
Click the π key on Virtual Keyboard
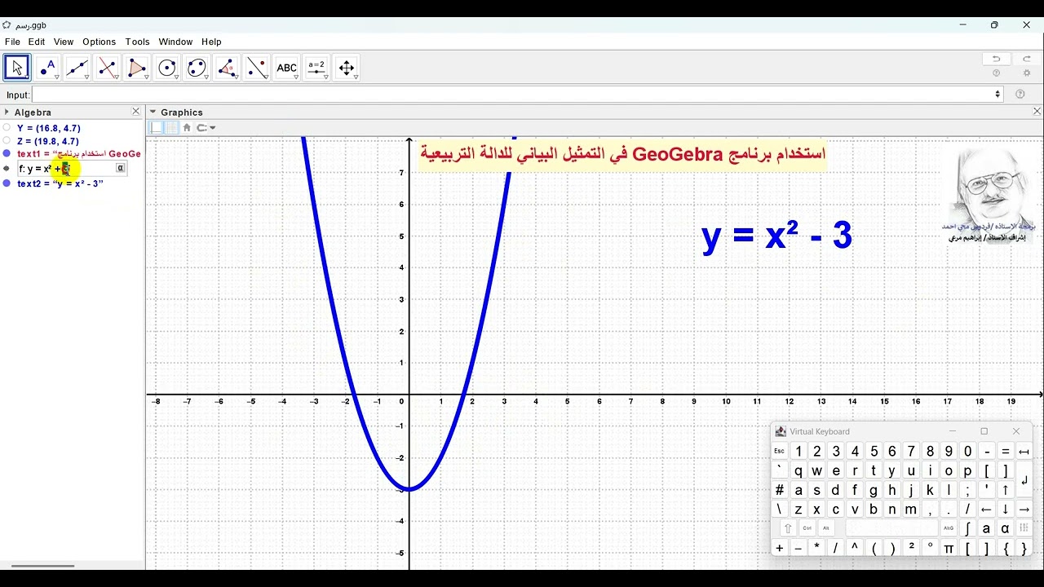(x=949, y=549)
